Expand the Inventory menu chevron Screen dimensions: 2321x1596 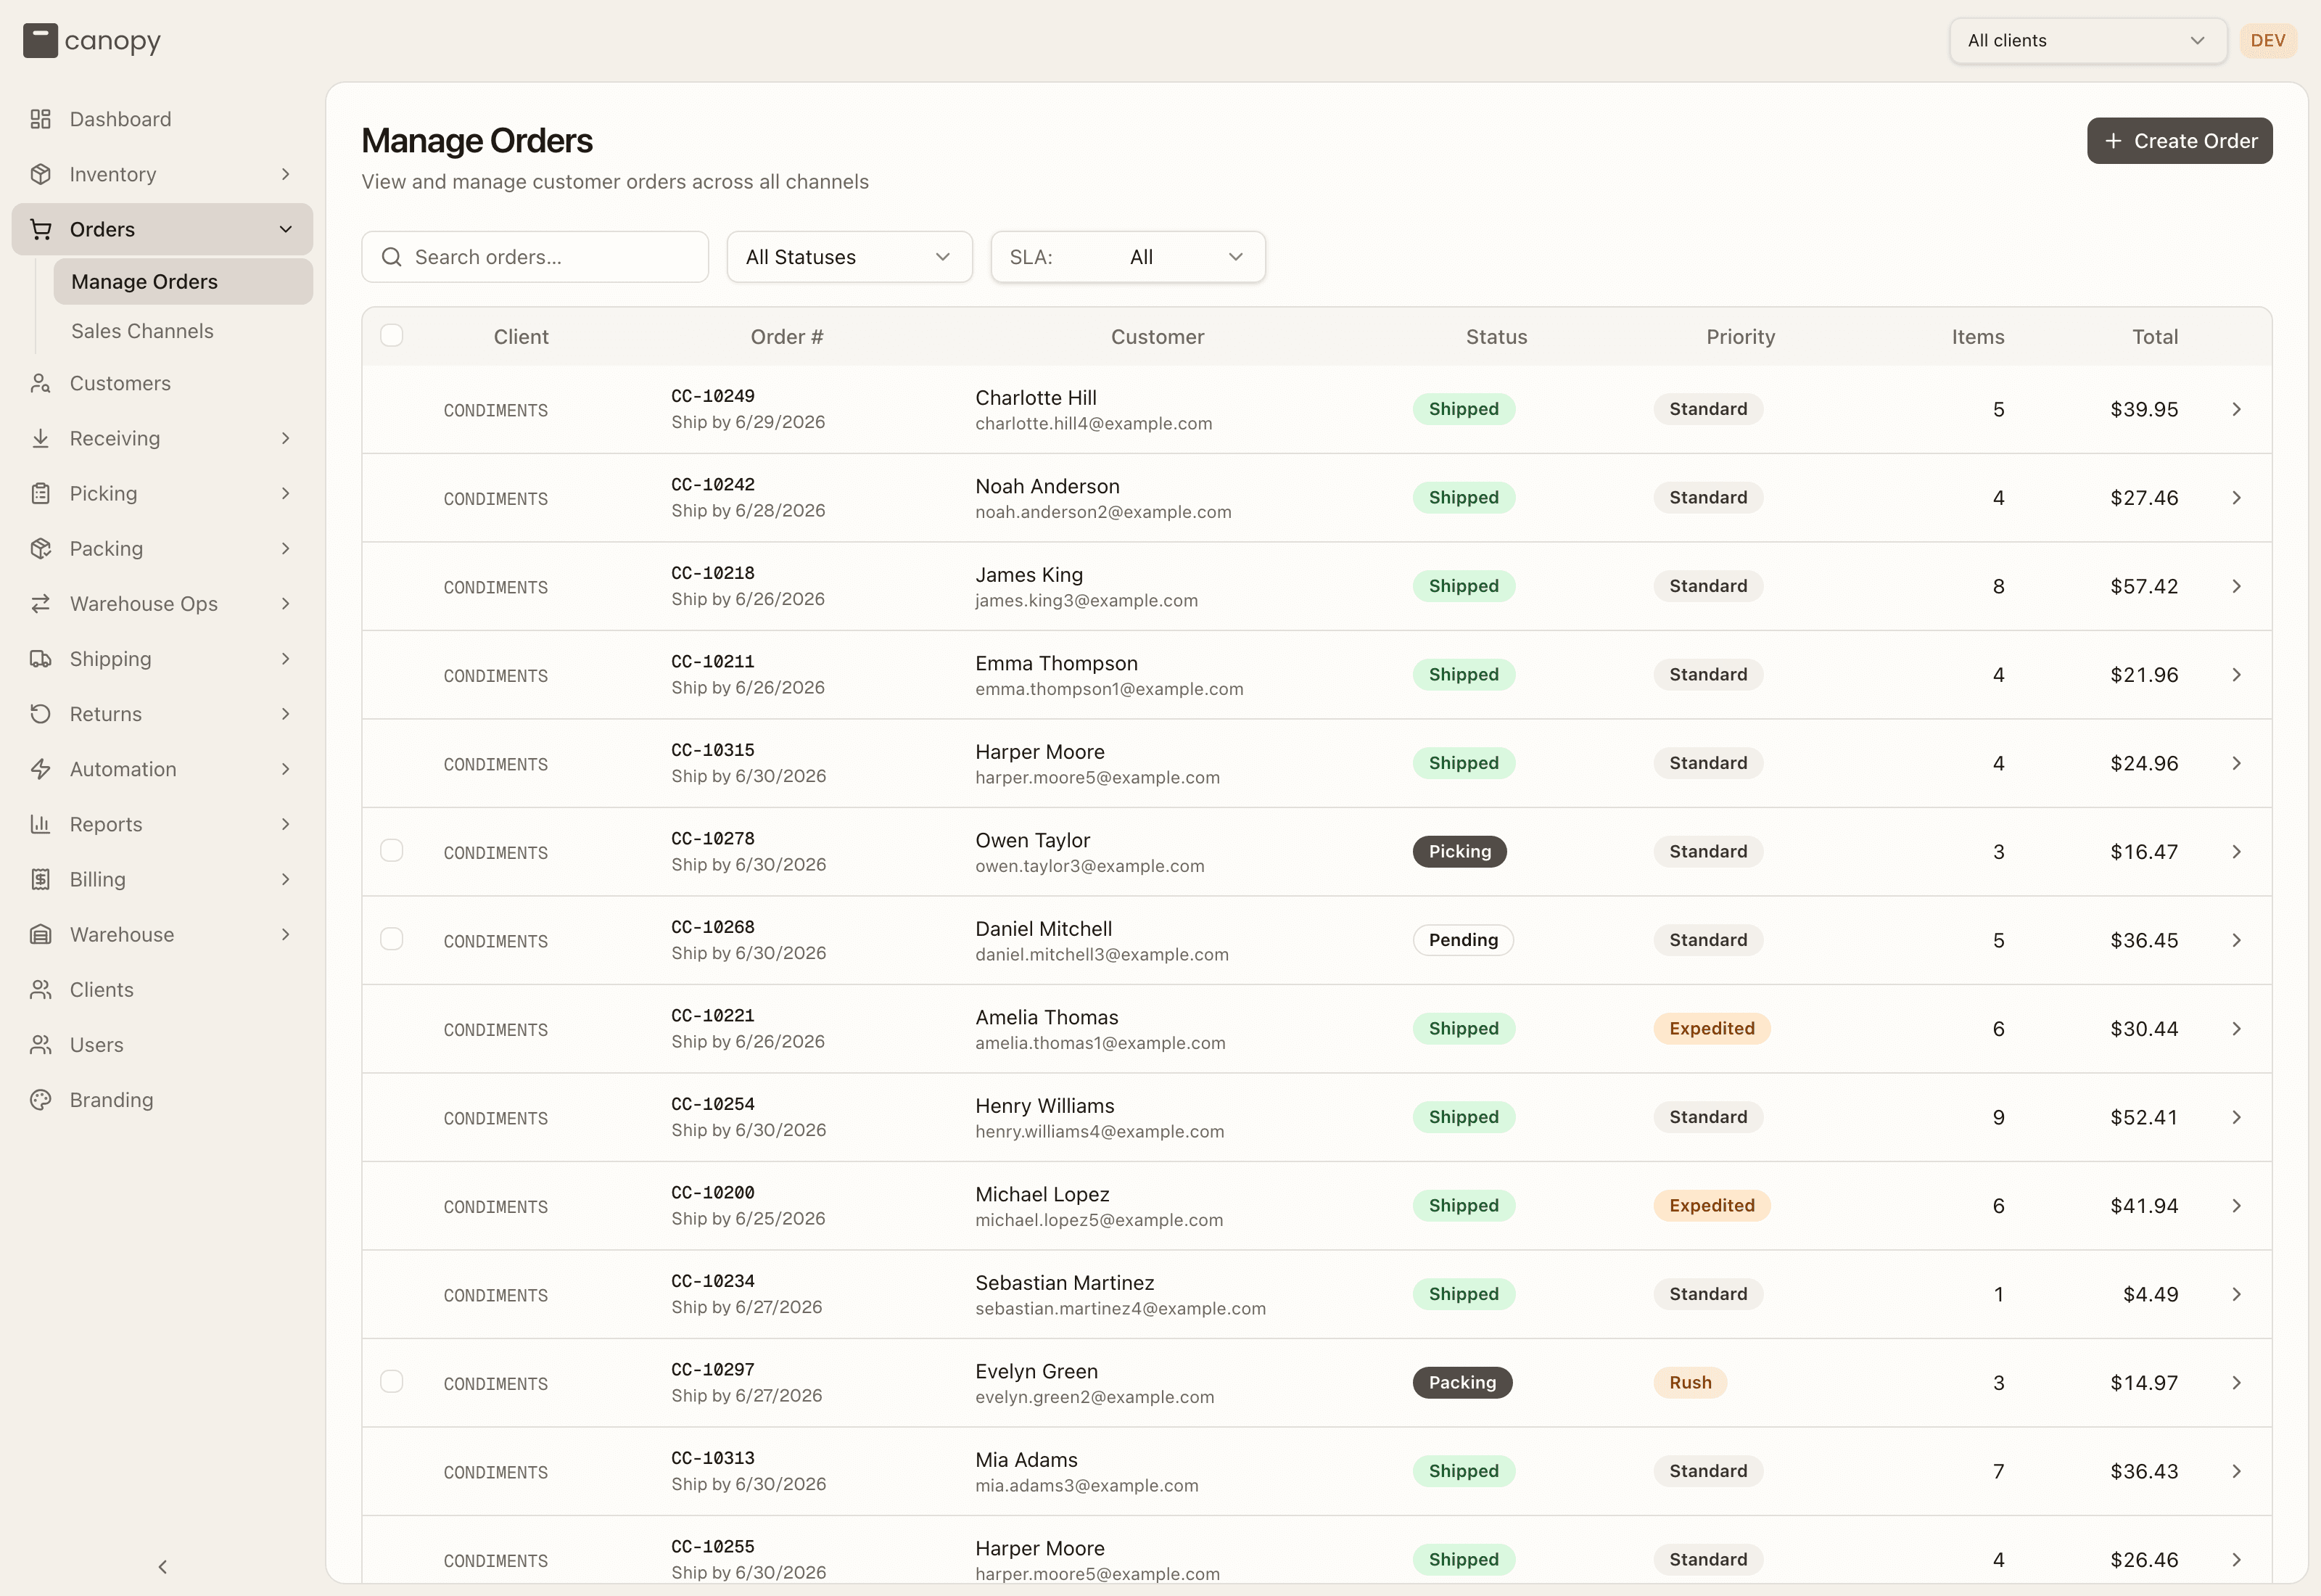(x=286, y=174)
